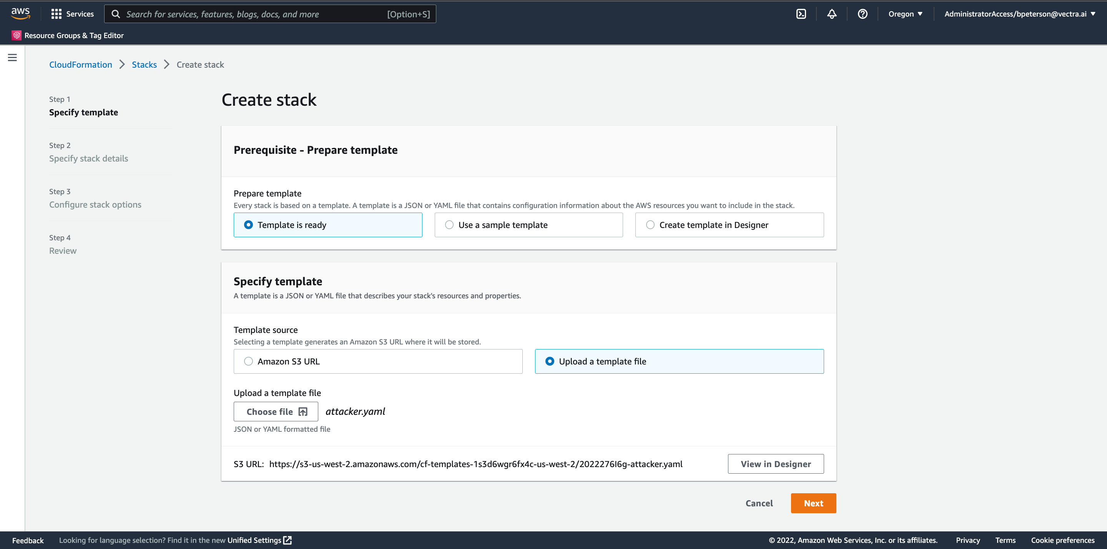Collapse the sidebar with the hamburger icon
The height and width of the screenshot is (549, 1107).
pyautogui.click(x=12, y=57)
